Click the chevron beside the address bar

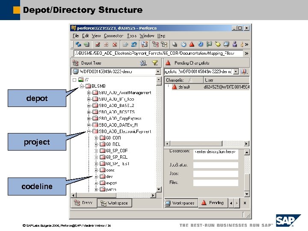pos(247,53)
